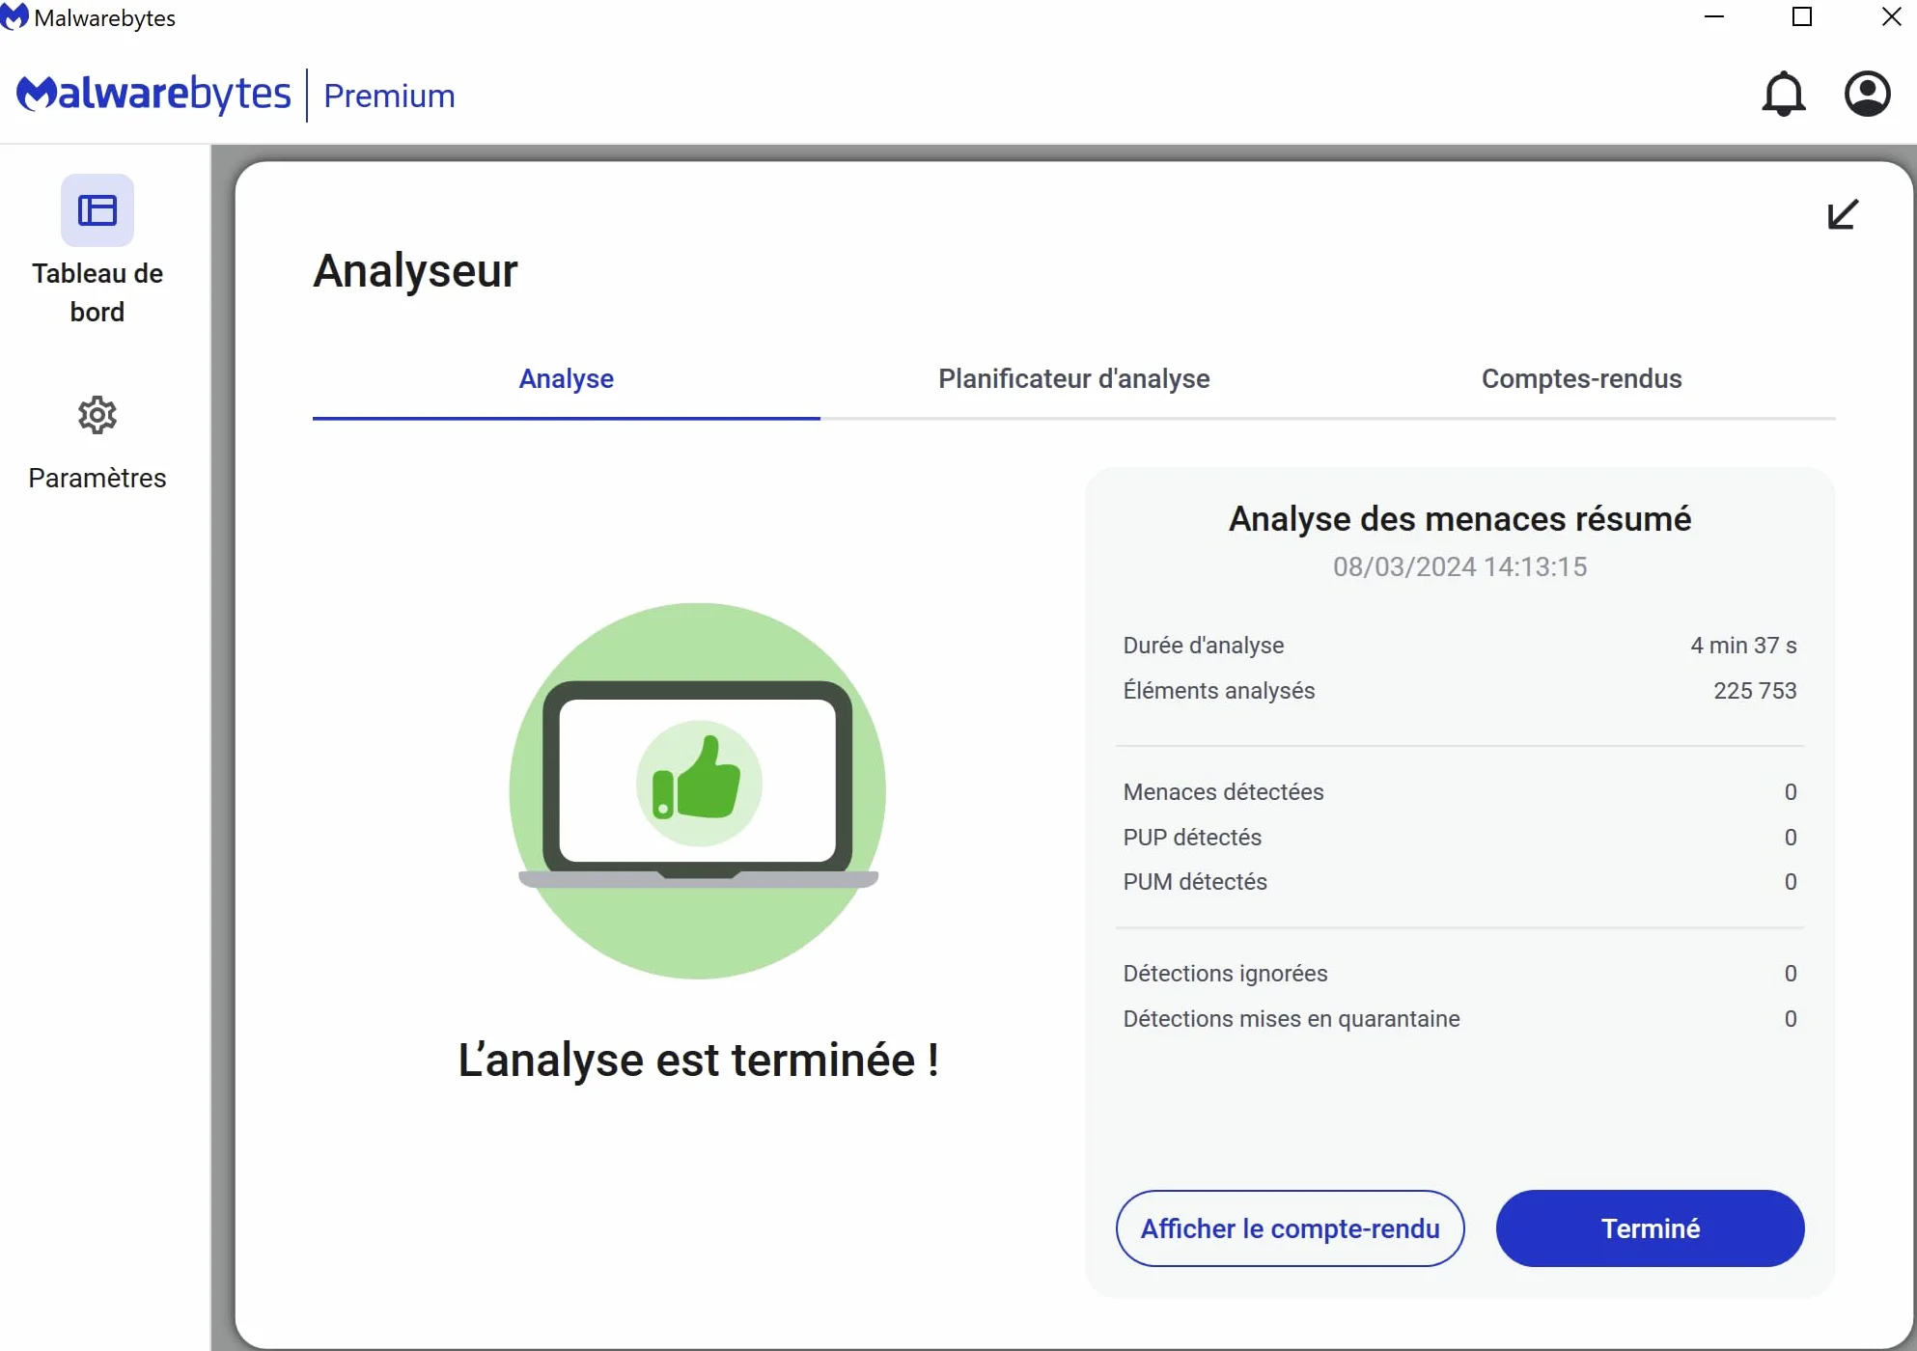Screen dimensions: 1917x1351
Task: Click the Éléments analysés label
Action: coord(1218,691)
